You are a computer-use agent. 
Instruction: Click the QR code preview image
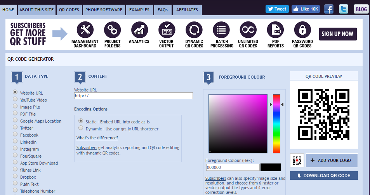pyautogui.click(x=324, y=114)
